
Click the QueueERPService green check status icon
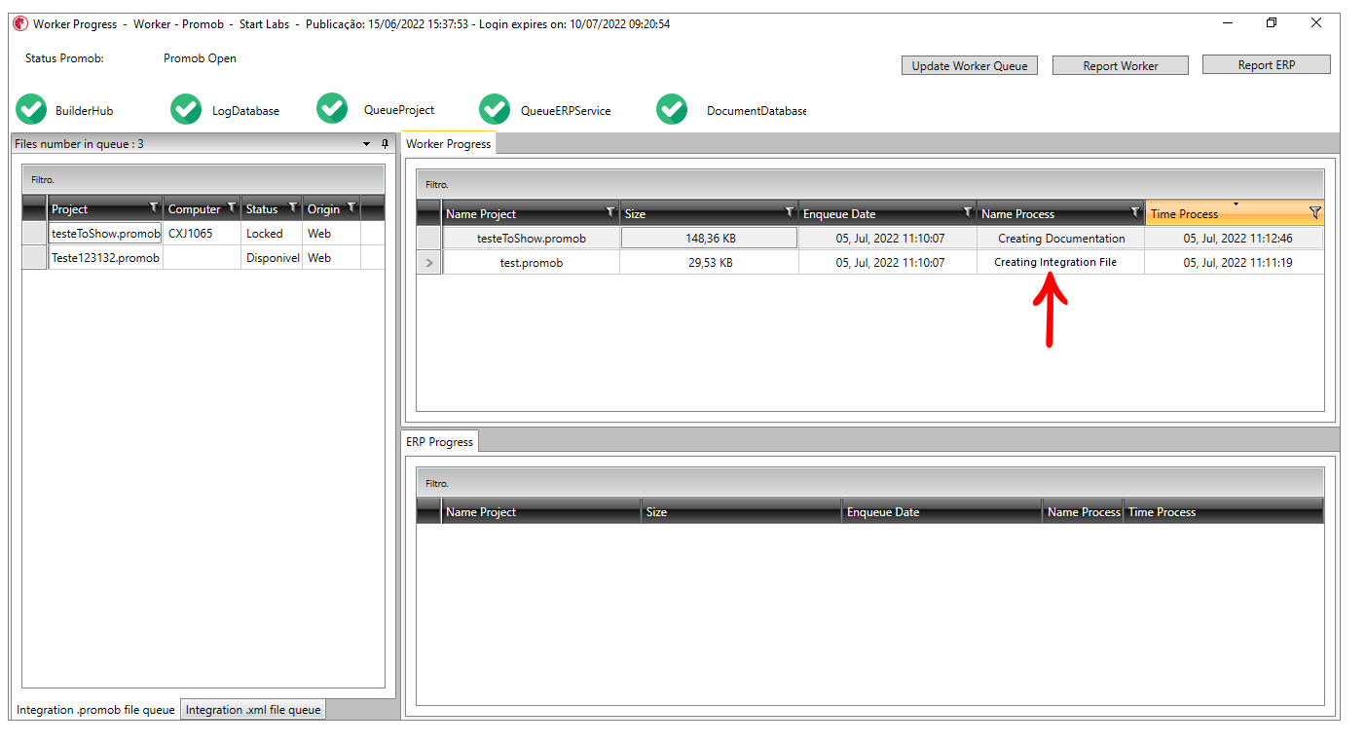pyautogui.click(x=495, y=110)
